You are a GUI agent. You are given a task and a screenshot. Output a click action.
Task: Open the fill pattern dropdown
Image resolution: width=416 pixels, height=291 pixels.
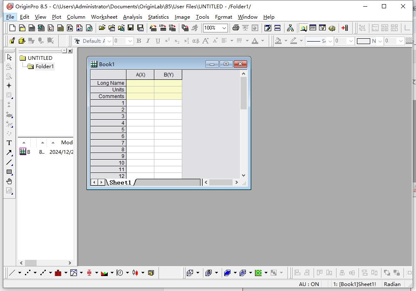pos(380,41)
